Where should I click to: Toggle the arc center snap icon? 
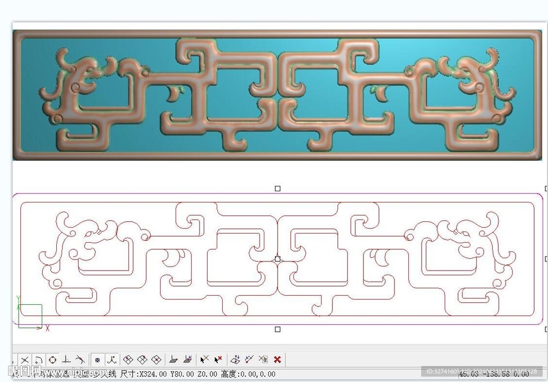pyautogui.click(x=39, y=359)
